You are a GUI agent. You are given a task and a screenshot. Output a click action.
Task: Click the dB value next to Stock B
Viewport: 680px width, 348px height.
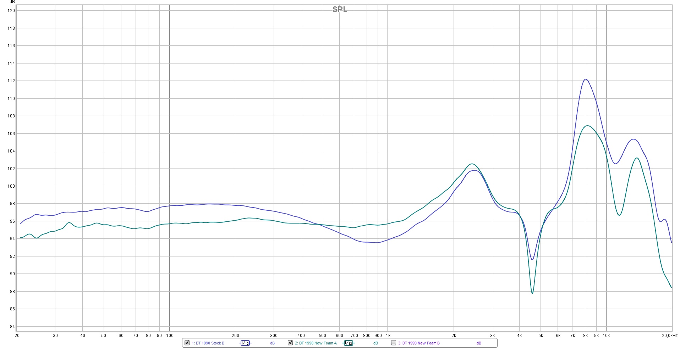272,343
